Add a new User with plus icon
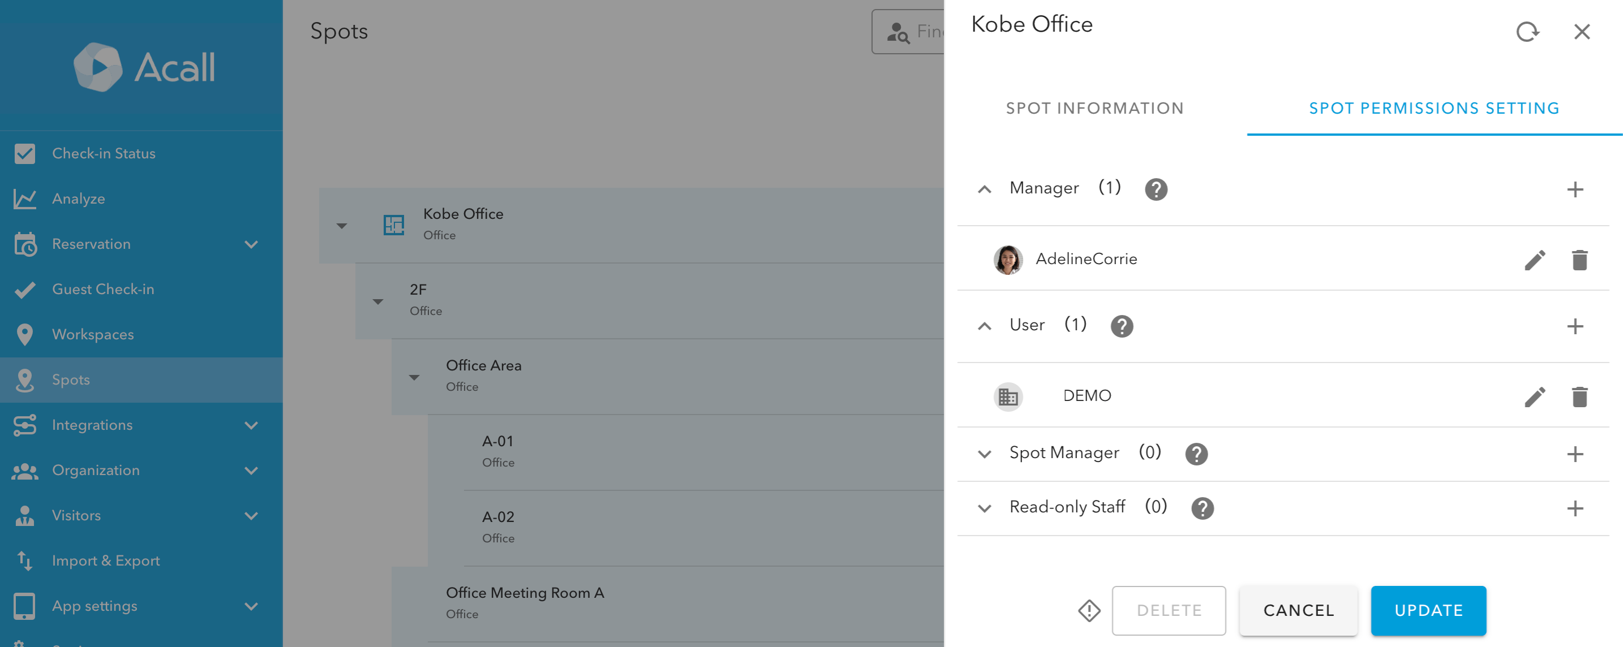The height and width of the screenshot is (647, 1623). click(1574, 326)
